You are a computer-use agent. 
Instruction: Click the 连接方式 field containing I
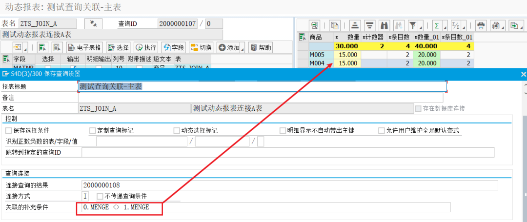pos(86,196)
